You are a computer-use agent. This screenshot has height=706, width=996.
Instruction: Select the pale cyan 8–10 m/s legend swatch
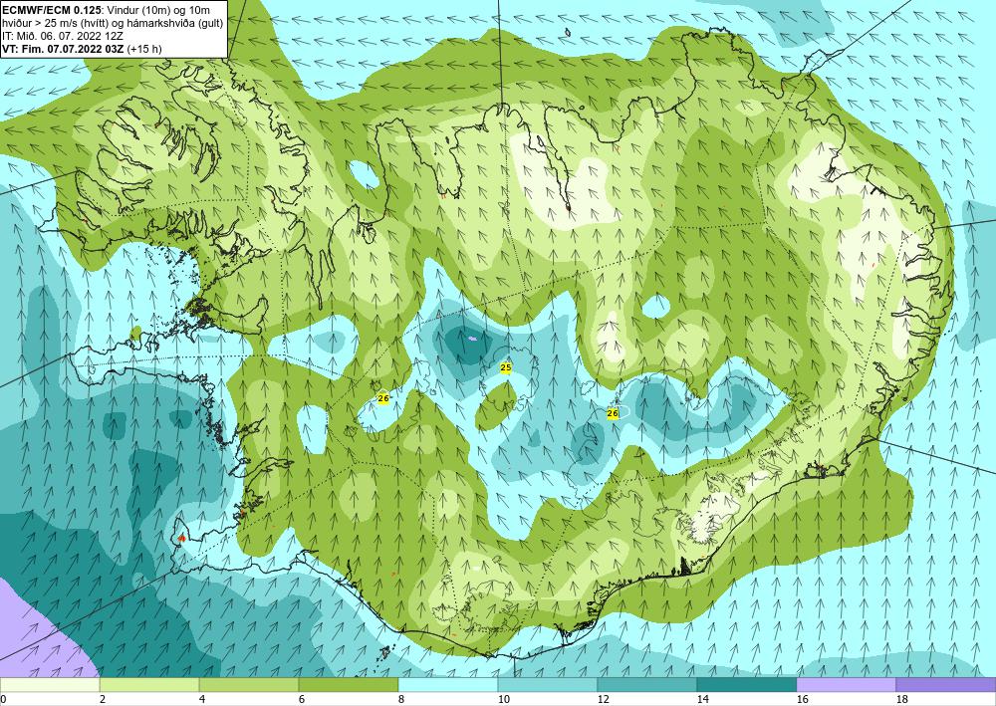448,685
